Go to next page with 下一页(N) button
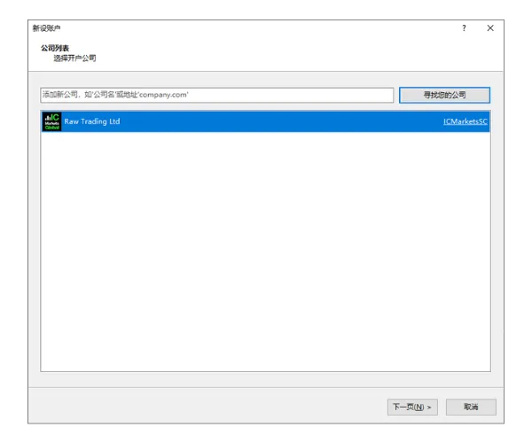Screen dimensions: 532x443 [x=412, y=407]
